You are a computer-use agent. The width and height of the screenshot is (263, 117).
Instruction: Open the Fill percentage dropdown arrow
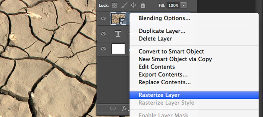[x=184, y=5]
